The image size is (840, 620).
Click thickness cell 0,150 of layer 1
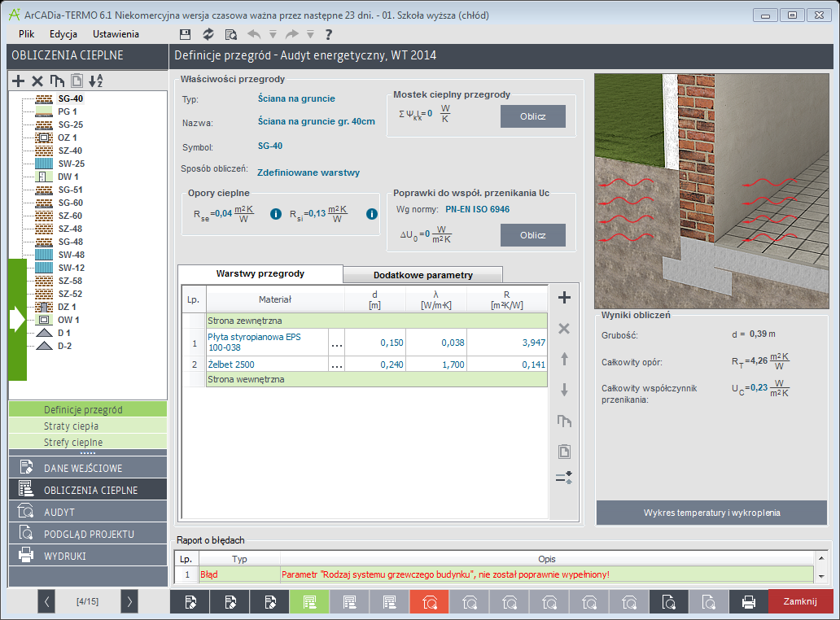click(x=375, y=343)
